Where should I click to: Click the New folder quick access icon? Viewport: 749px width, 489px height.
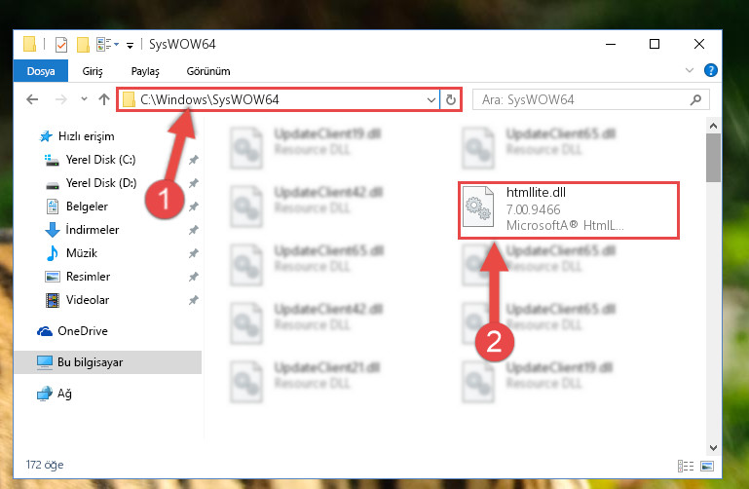pos(83,45)
